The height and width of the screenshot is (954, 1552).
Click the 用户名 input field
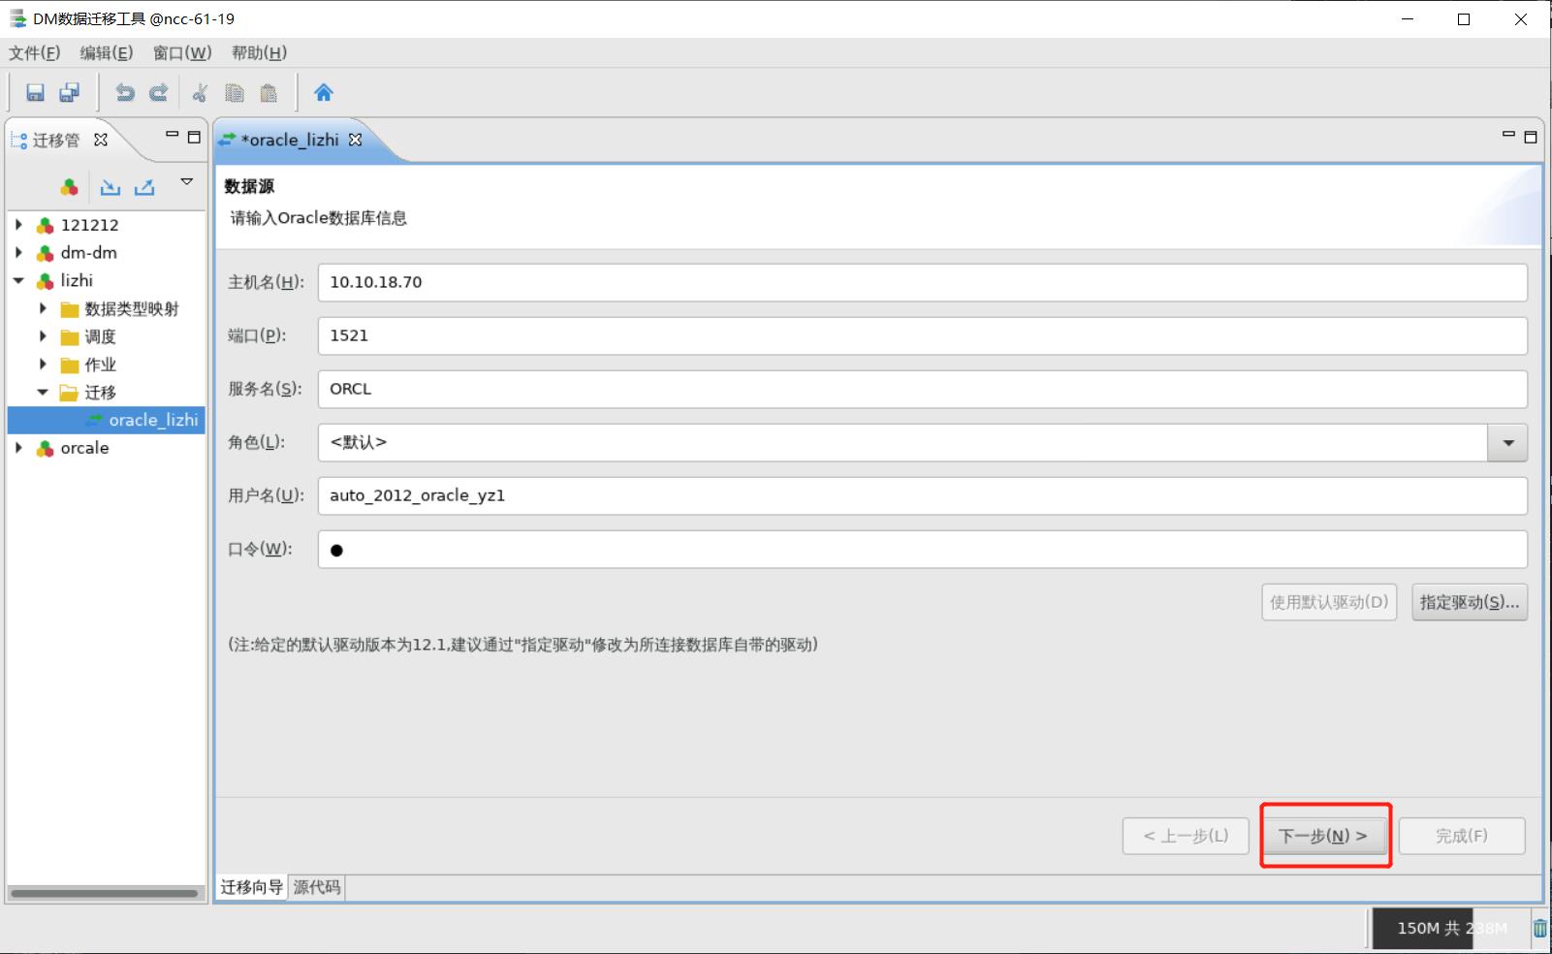tap(923, 495)
